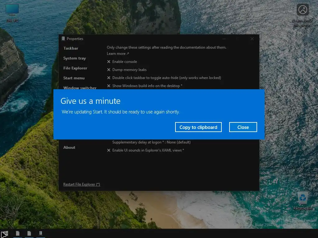Close the Properties window
The width and height of the screenshot is (318, 238).
click(x=252, y=39)
